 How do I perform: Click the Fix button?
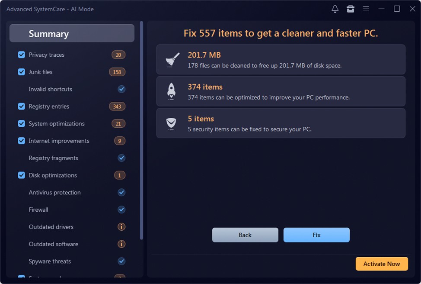tap(316, 235)
